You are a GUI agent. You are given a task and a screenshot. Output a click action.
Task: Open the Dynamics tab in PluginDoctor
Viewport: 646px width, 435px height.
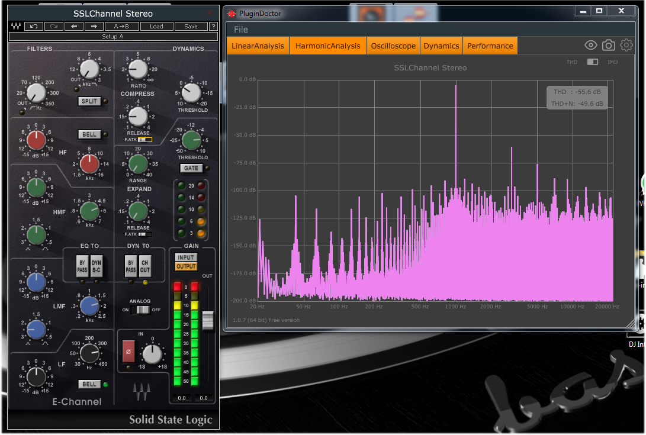click(x=441, y=46)
